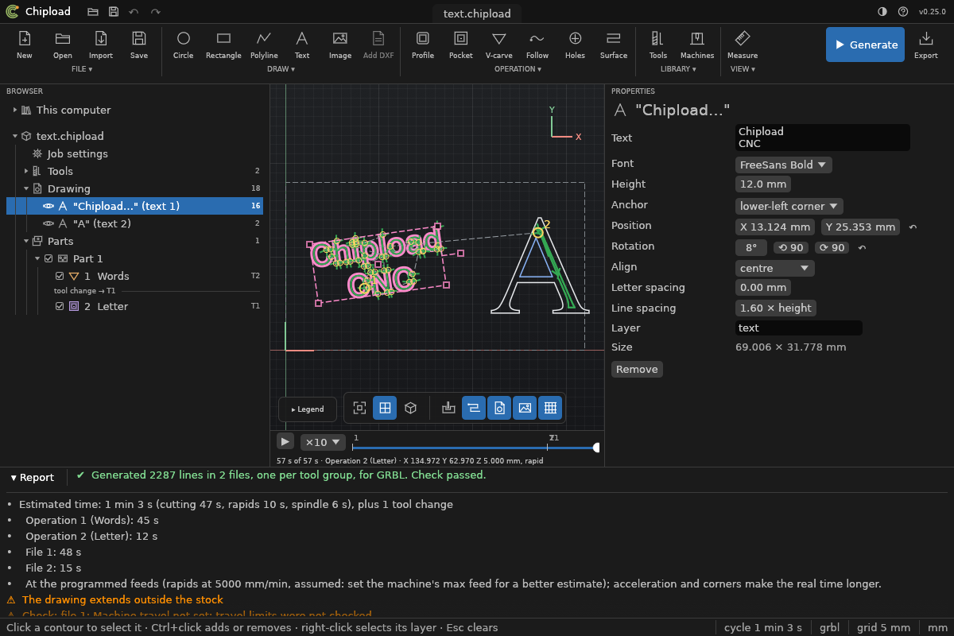Pick the Polyline drawing tool
Image resolution: width=954 pixels, height=636 pixels.
point(264,45)
